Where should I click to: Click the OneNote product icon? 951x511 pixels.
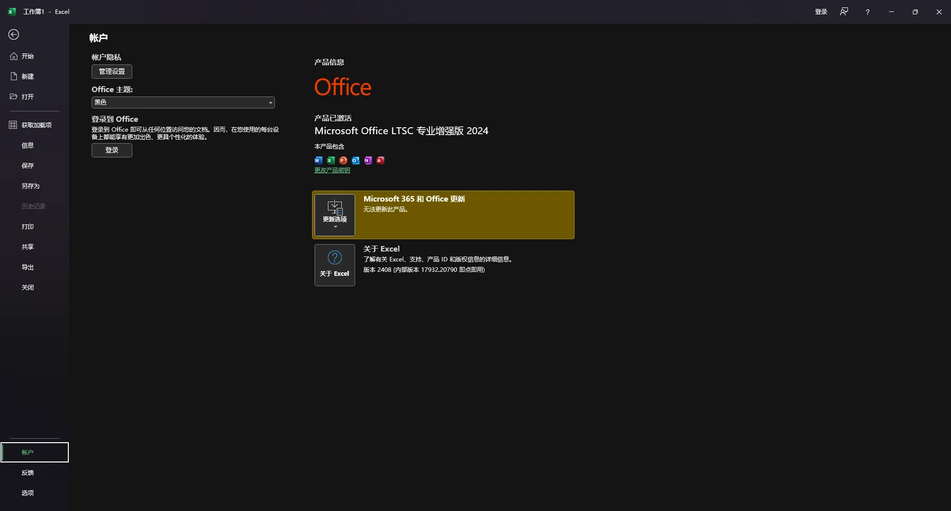[x=368, y=160]
